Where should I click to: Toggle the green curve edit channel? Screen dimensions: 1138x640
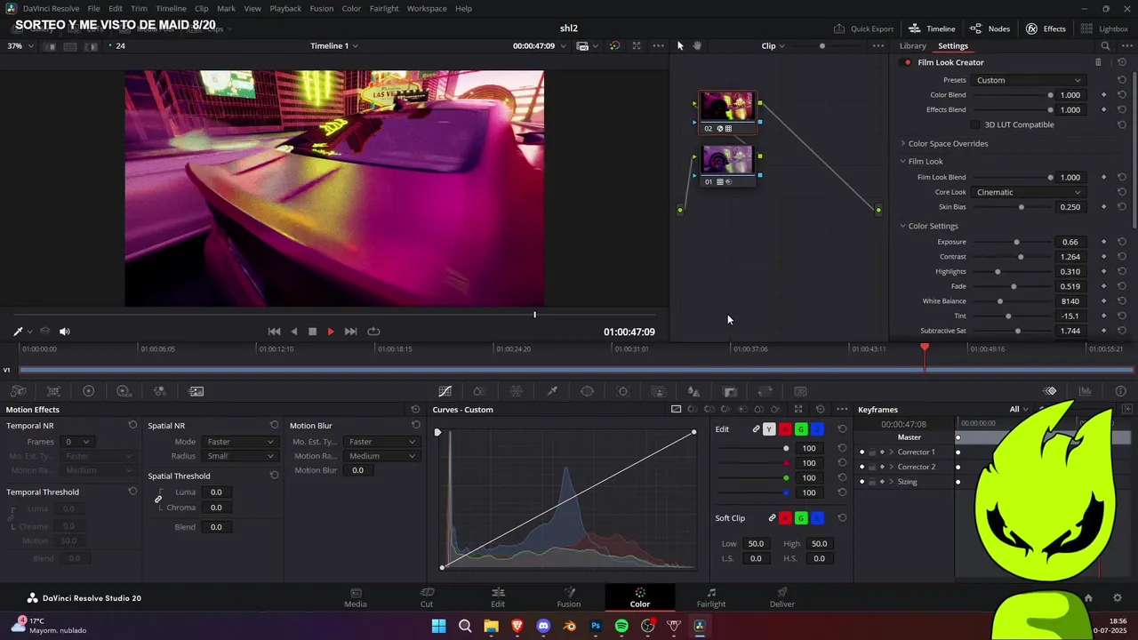pyautogui.click(x=801, y=429)
